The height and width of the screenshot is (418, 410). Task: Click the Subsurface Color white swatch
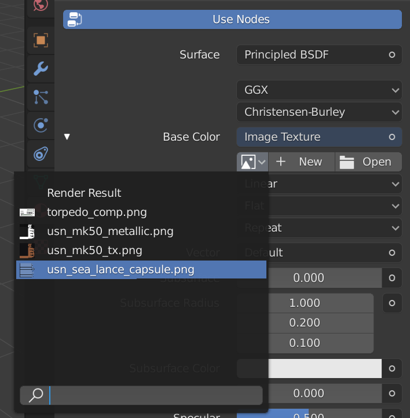(309, 368)
